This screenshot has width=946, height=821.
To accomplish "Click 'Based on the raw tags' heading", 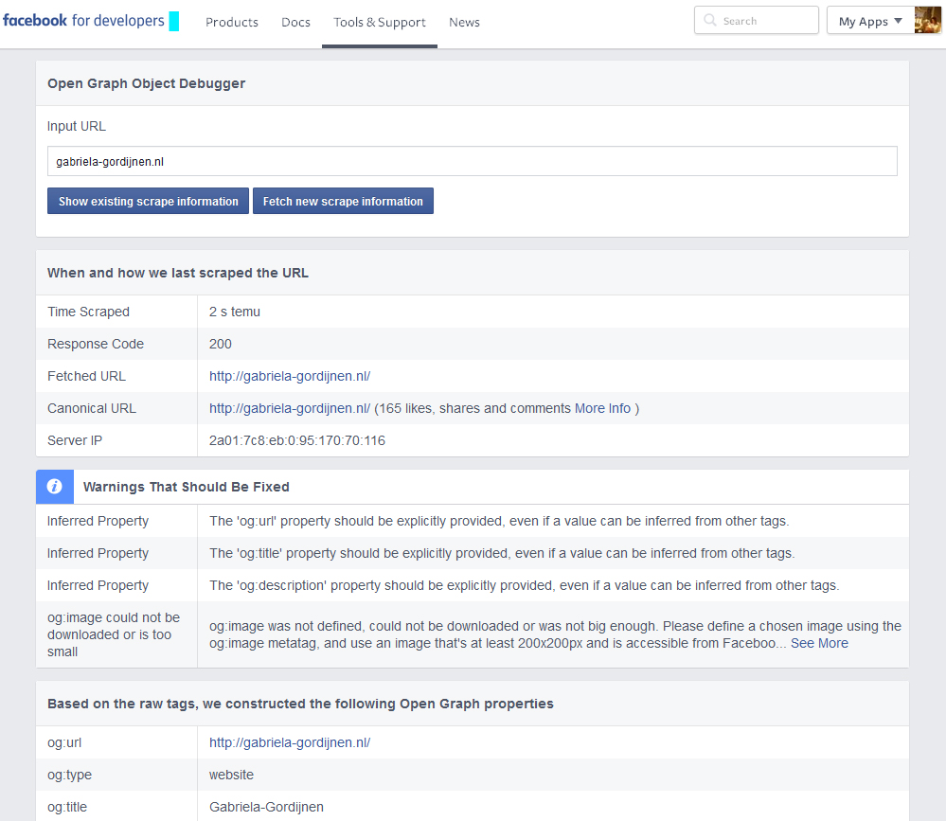I will pyautogui.click(x=300, y=704).
